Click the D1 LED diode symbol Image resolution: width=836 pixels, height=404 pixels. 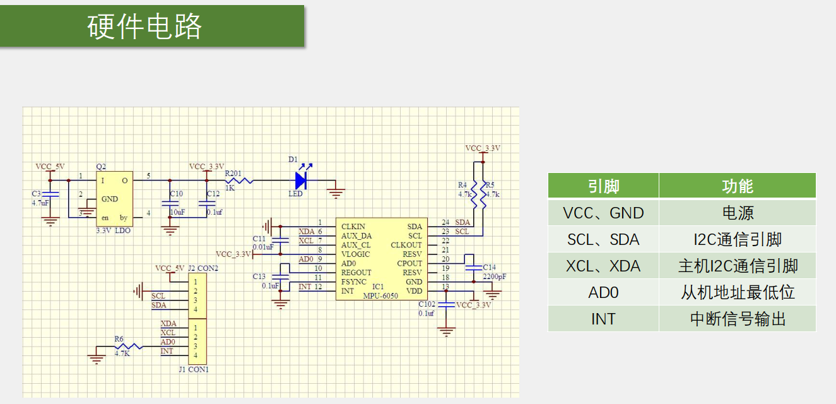pyautogui.click(x=301, y=181)
